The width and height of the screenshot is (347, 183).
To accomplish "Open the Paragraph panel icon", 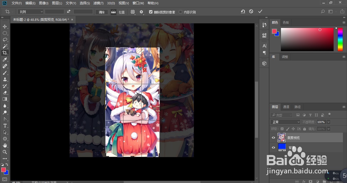I will pos(264,53).
